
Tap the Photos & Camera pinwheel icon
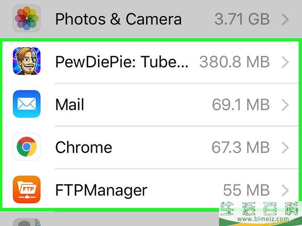27,19
